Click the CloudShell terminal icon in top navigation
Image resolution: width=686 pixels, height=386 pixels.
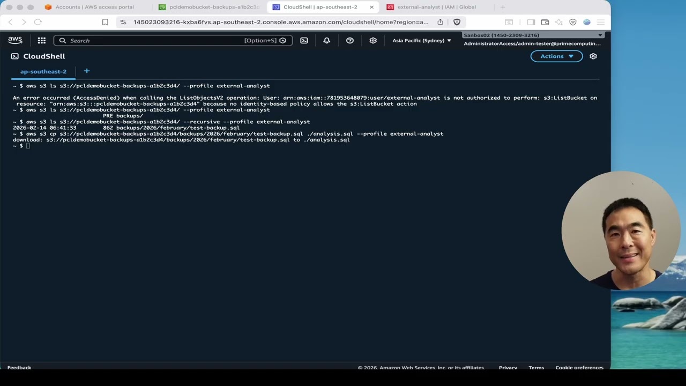tap(304, 40)
